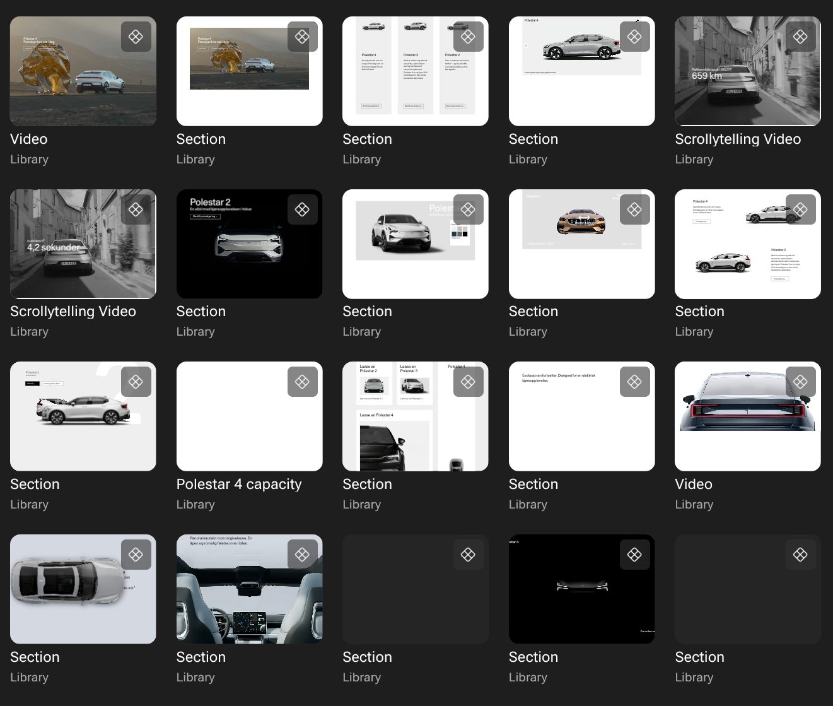833x706 pixels.
Task: Click 'Video' label under gold sculpture card
Action: pyautogui.click(x=29, y=139)
